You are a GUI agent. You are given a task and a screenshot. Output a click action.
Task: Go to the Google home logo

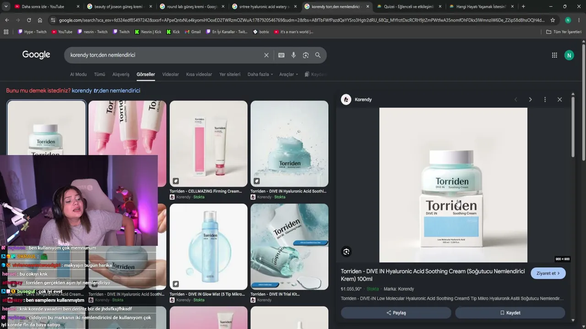click(x=36, y=55)
